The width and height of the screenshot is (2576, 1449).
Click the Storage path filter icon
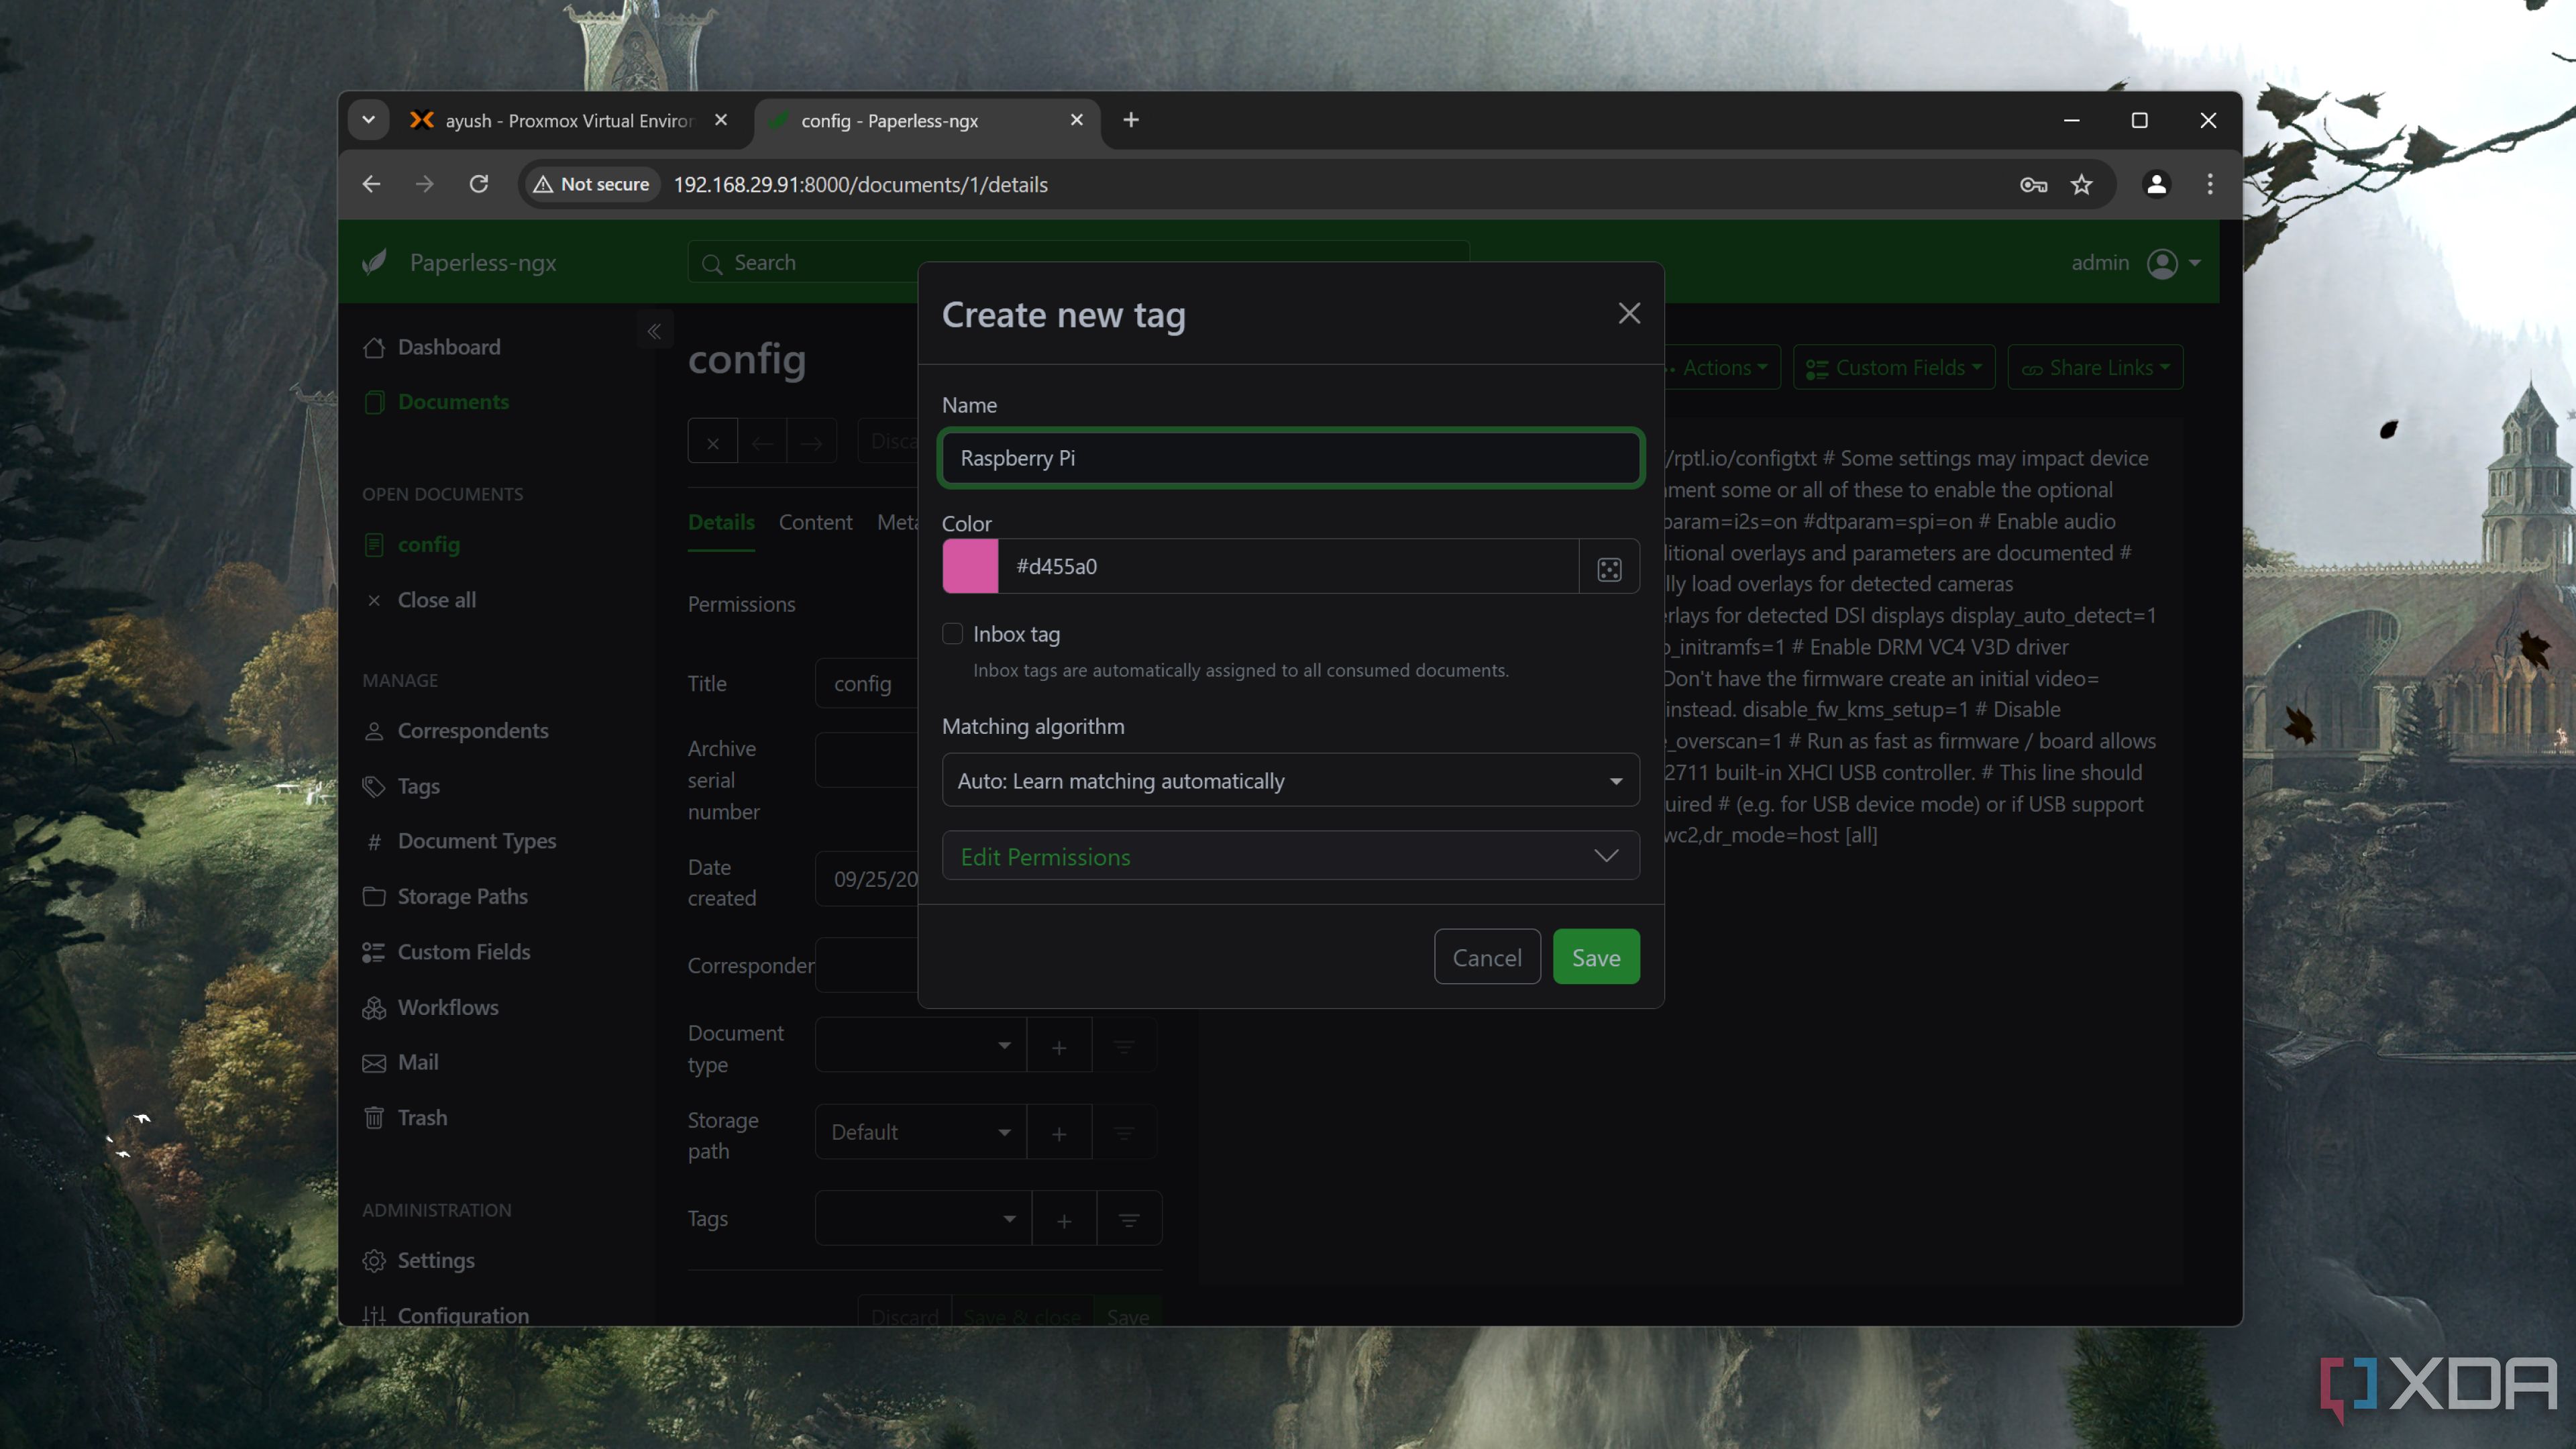(x=1124, y=1133)
